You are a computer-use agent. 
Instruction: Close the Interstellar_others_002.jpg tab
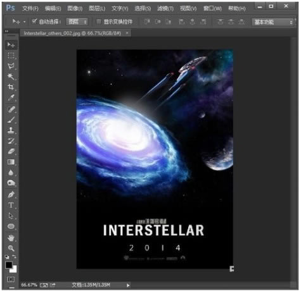(x=127, y=33)
